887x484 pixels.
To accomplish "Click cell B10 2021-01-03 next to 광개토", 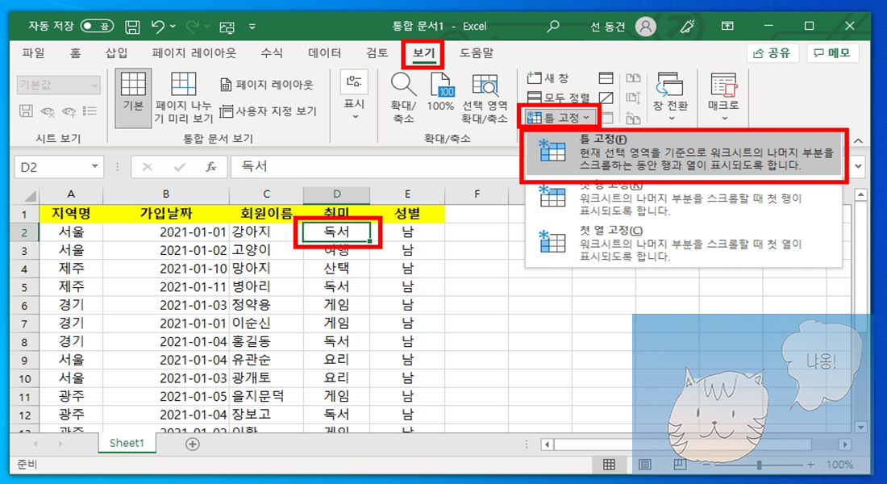I will pyautogui.click(x=166, y=378).
